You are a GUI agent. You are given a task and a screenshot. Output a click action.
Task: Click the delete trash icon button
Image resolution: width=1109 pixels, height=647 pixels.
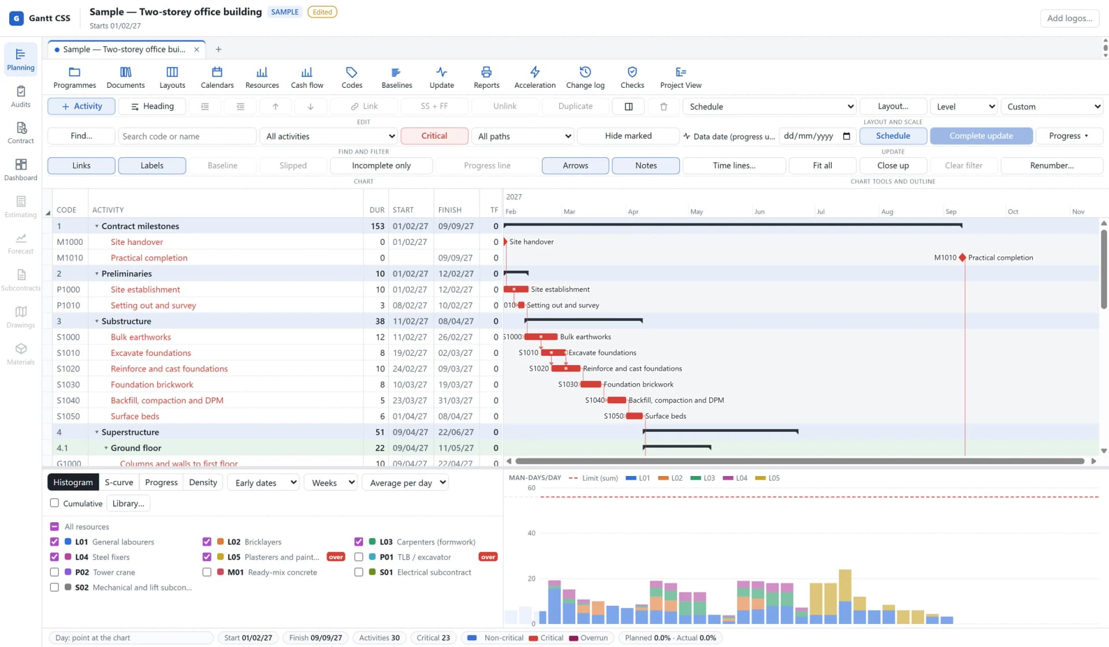point(663,106)
